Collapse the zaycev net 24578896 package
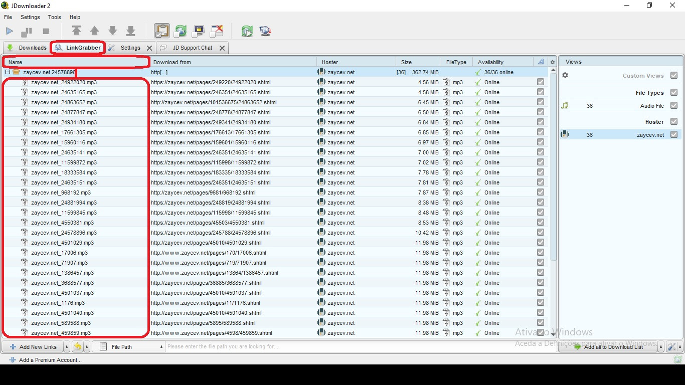This screenshot has height=385, width=685. pos(8,72)
